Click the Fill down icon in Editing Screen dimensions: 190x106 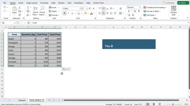(28, 11)
